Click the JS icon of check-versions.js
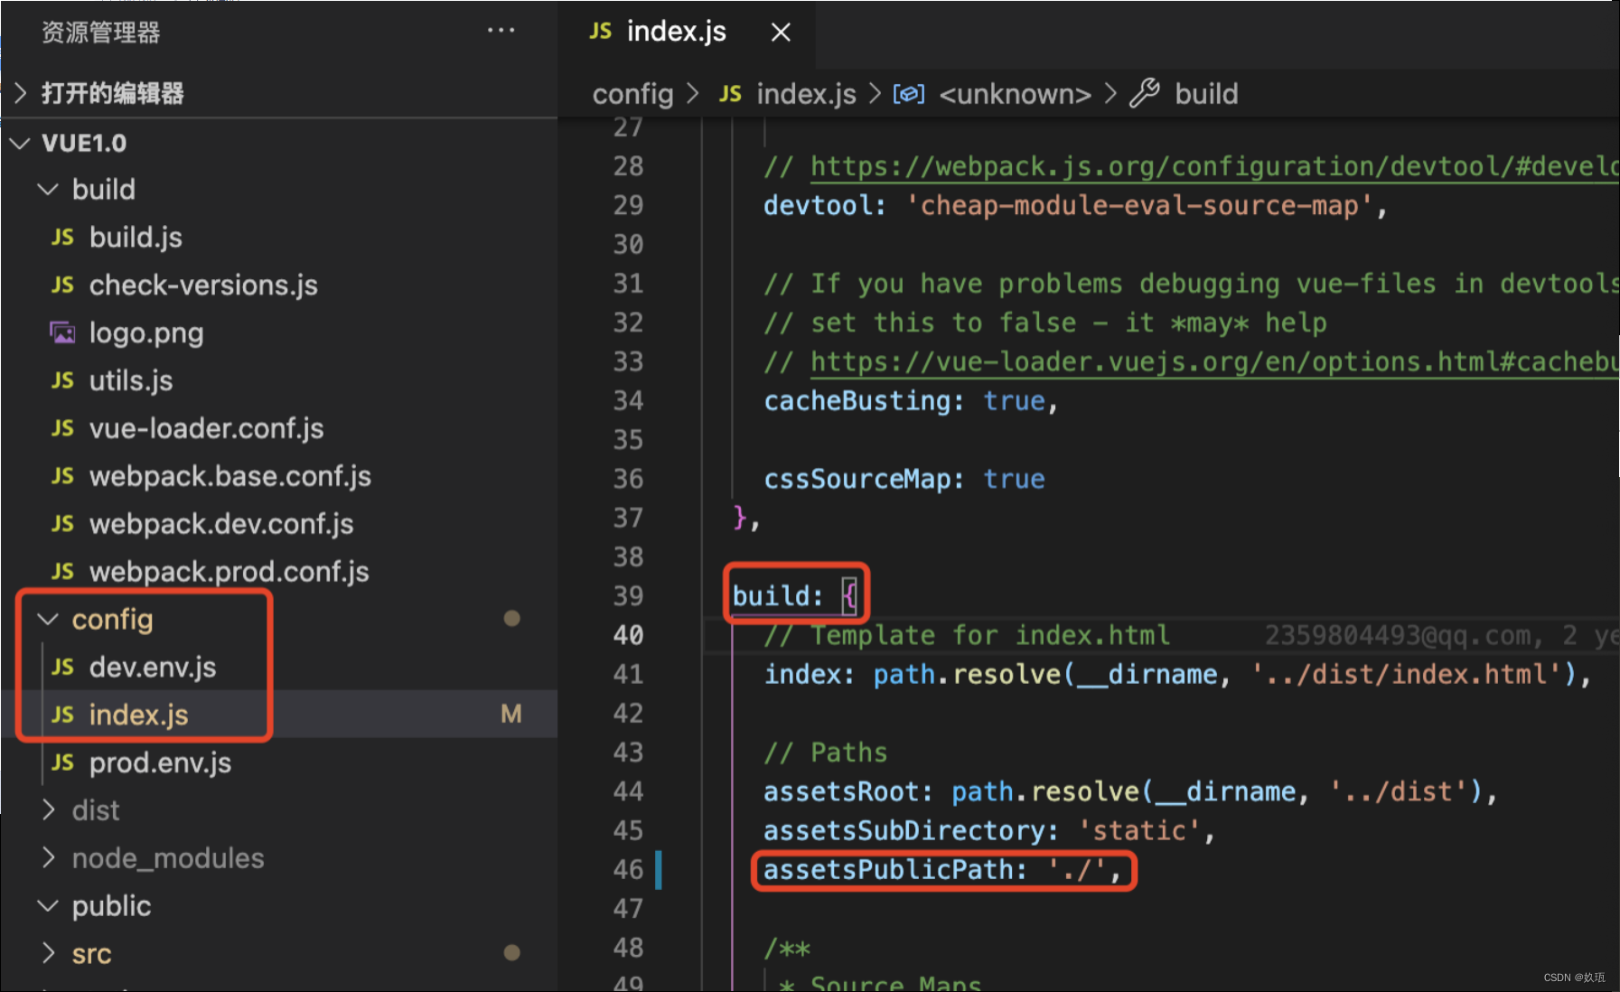This screenshot has width=1620, height=992. 62,285
